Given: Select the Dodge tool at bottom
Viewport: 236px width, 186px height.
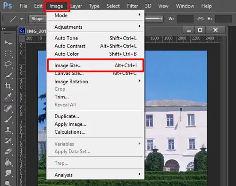Looking at the screenshot, I should [x=8, y=183].
